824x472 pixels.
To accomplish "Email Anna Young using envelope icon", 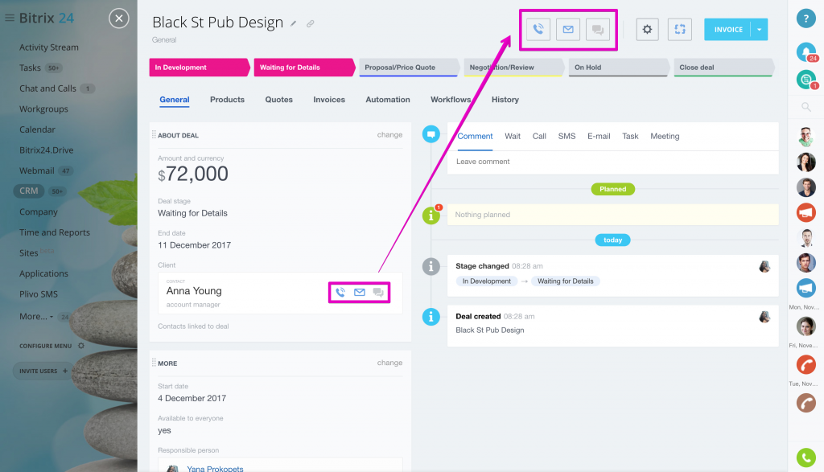I will tap(360, 293).
